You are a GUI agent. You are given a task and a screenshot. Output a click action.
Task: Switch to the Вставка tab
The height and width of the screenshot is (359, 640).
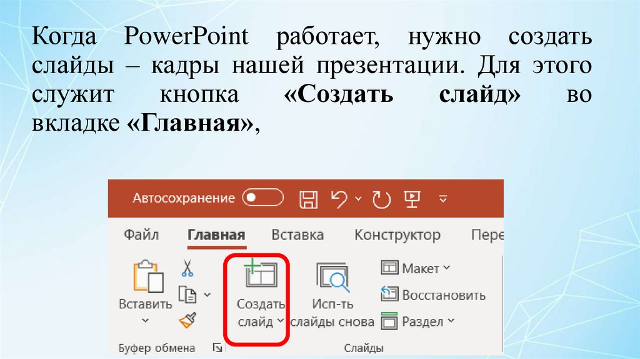click(297, 235)
